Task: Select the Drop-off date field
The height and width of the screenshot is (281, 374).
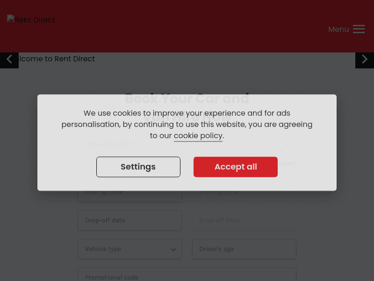Action: 129,220
